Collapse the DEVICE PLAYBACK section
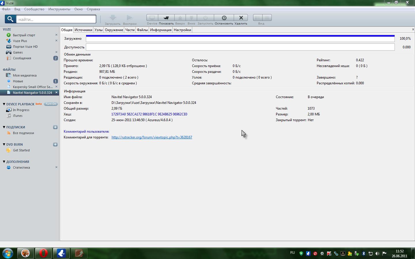Image resolution: width=415 pixels, height=259 pixels. (4, 104)
